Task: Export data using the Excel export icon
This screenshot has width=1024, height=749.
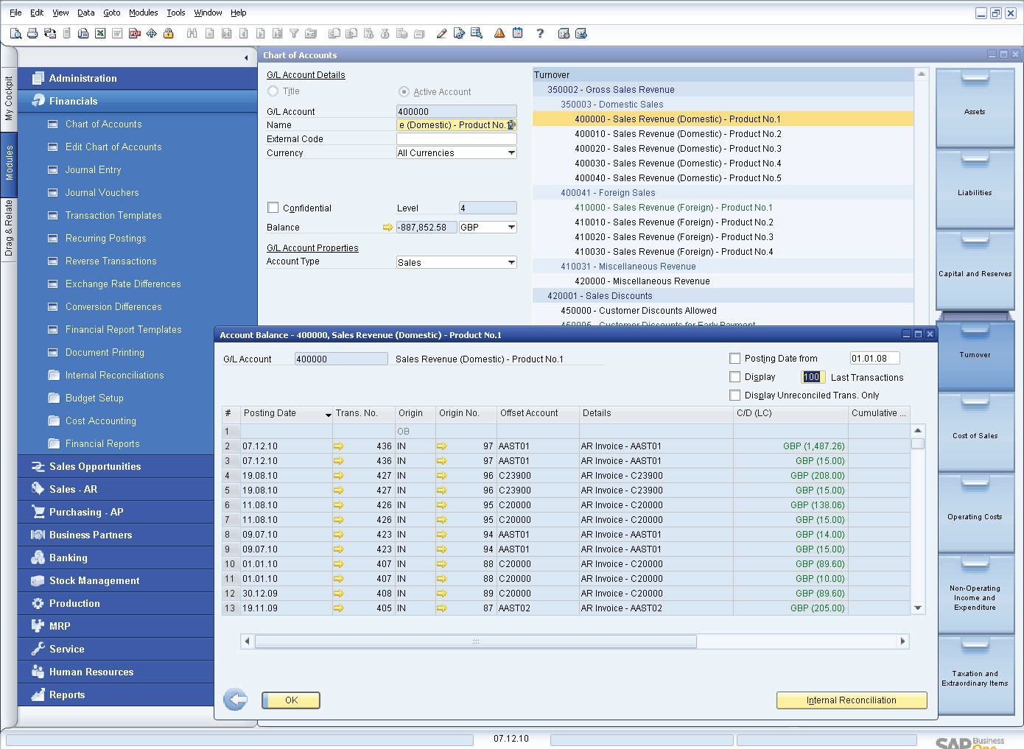Action: click(x=99, y=33)
